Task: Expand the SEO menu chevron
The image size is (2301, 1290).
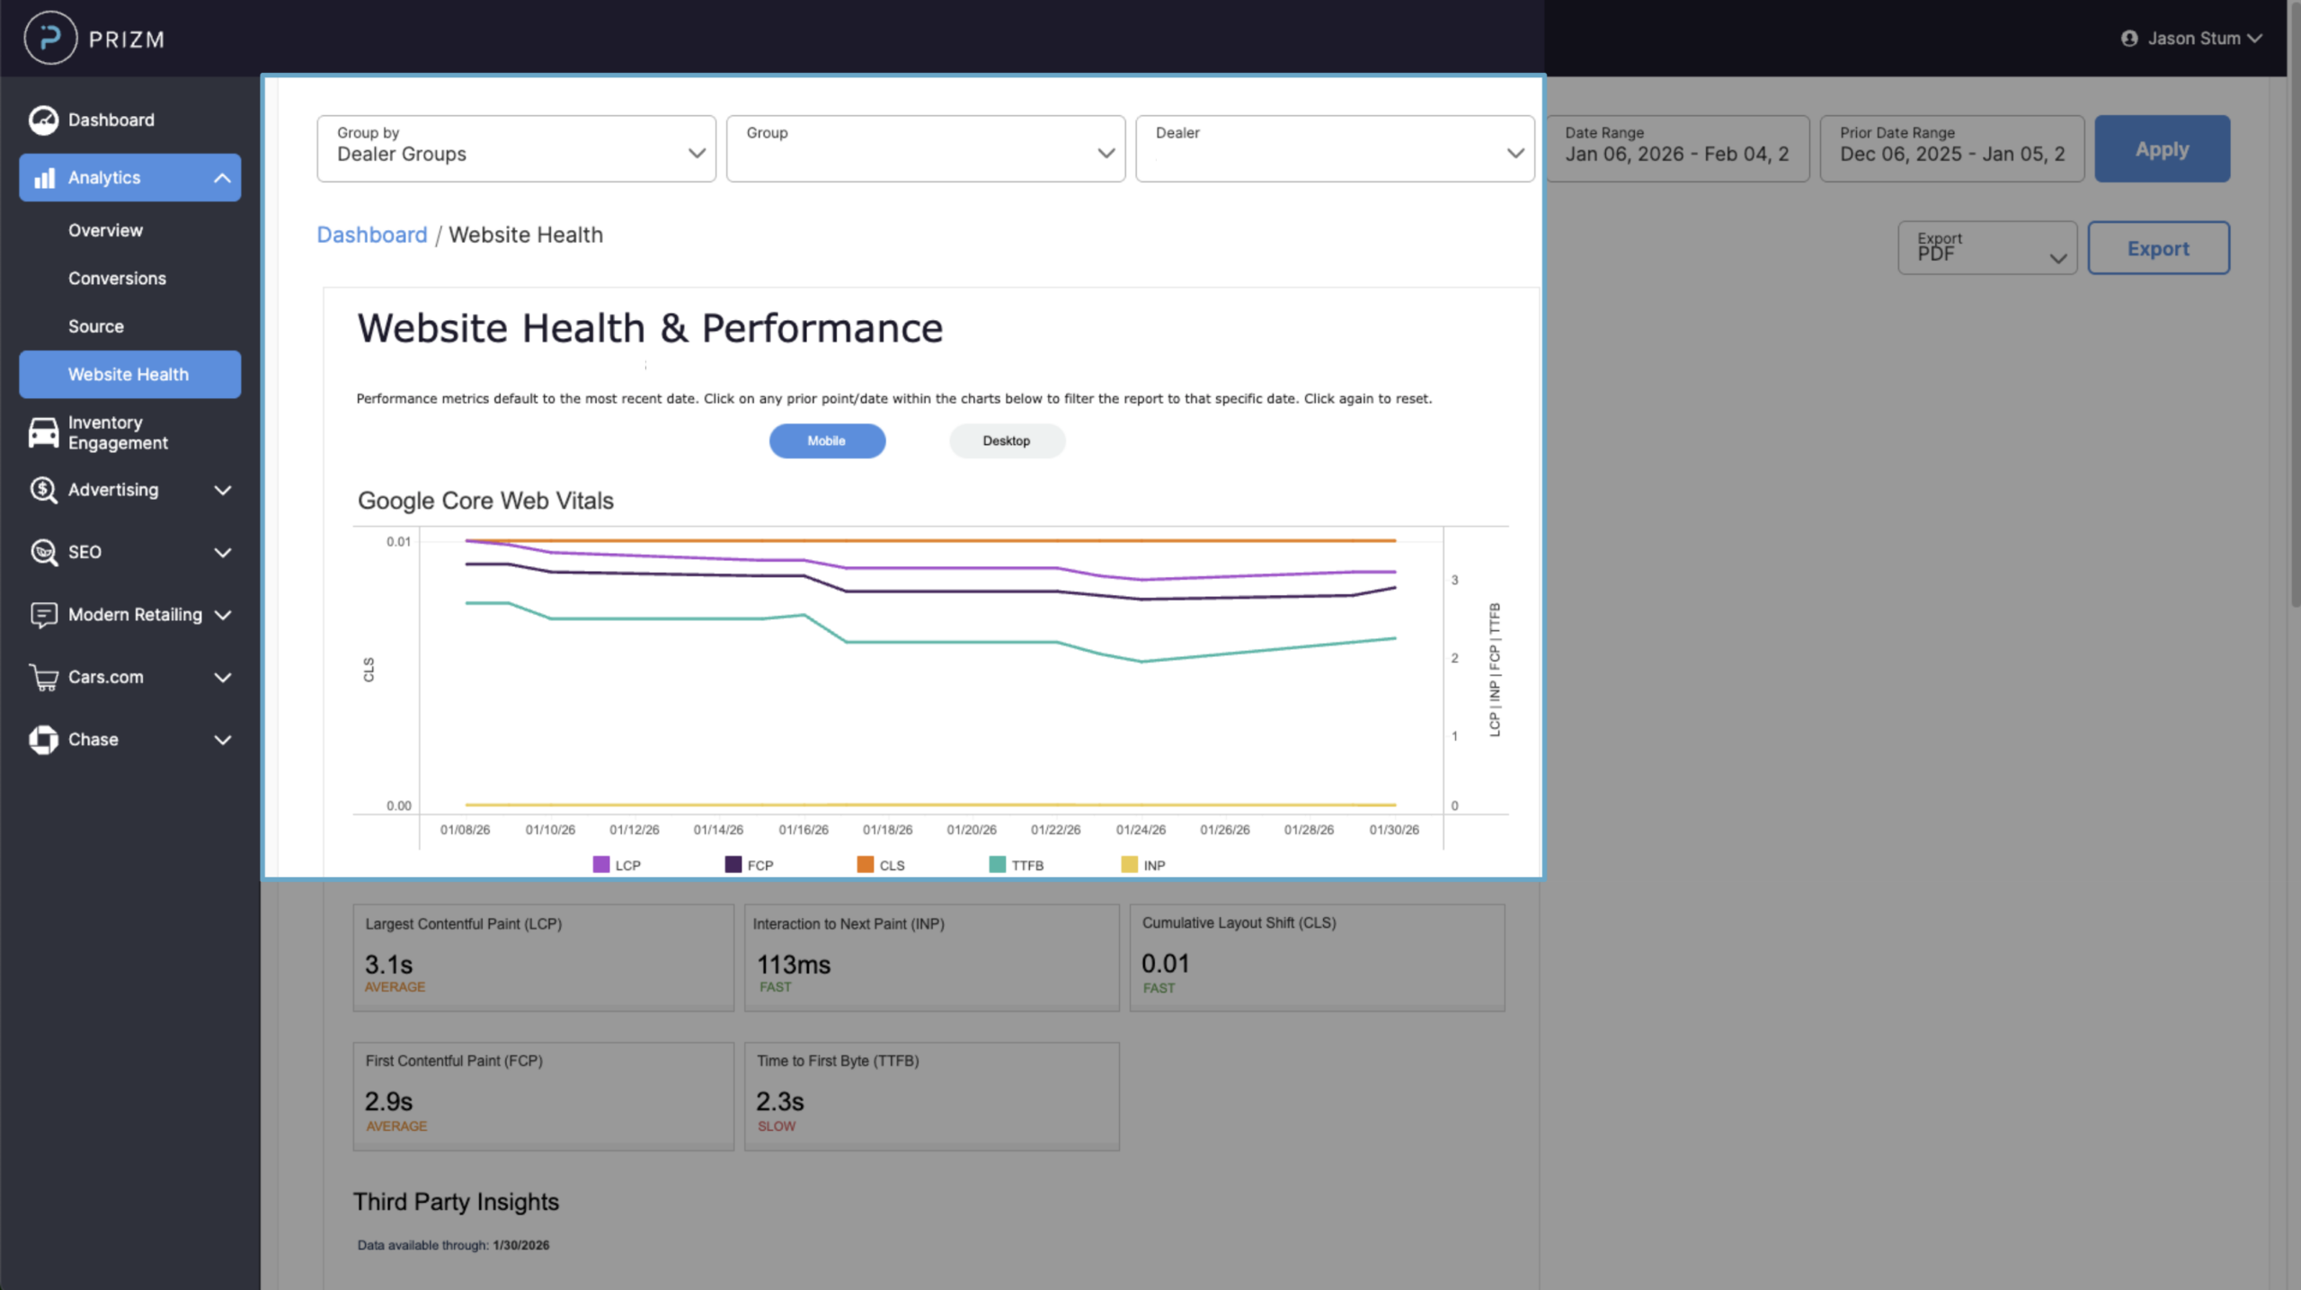Action: [222, 552]
